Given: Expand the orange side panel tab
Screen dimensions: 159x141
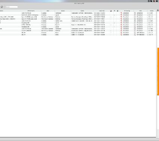Looking at the screenshot, I should (158, 71).
